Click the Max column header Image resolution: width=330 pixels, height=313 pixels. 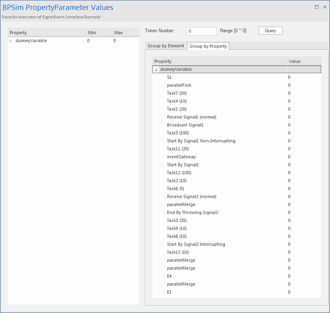tap(125, 33)
